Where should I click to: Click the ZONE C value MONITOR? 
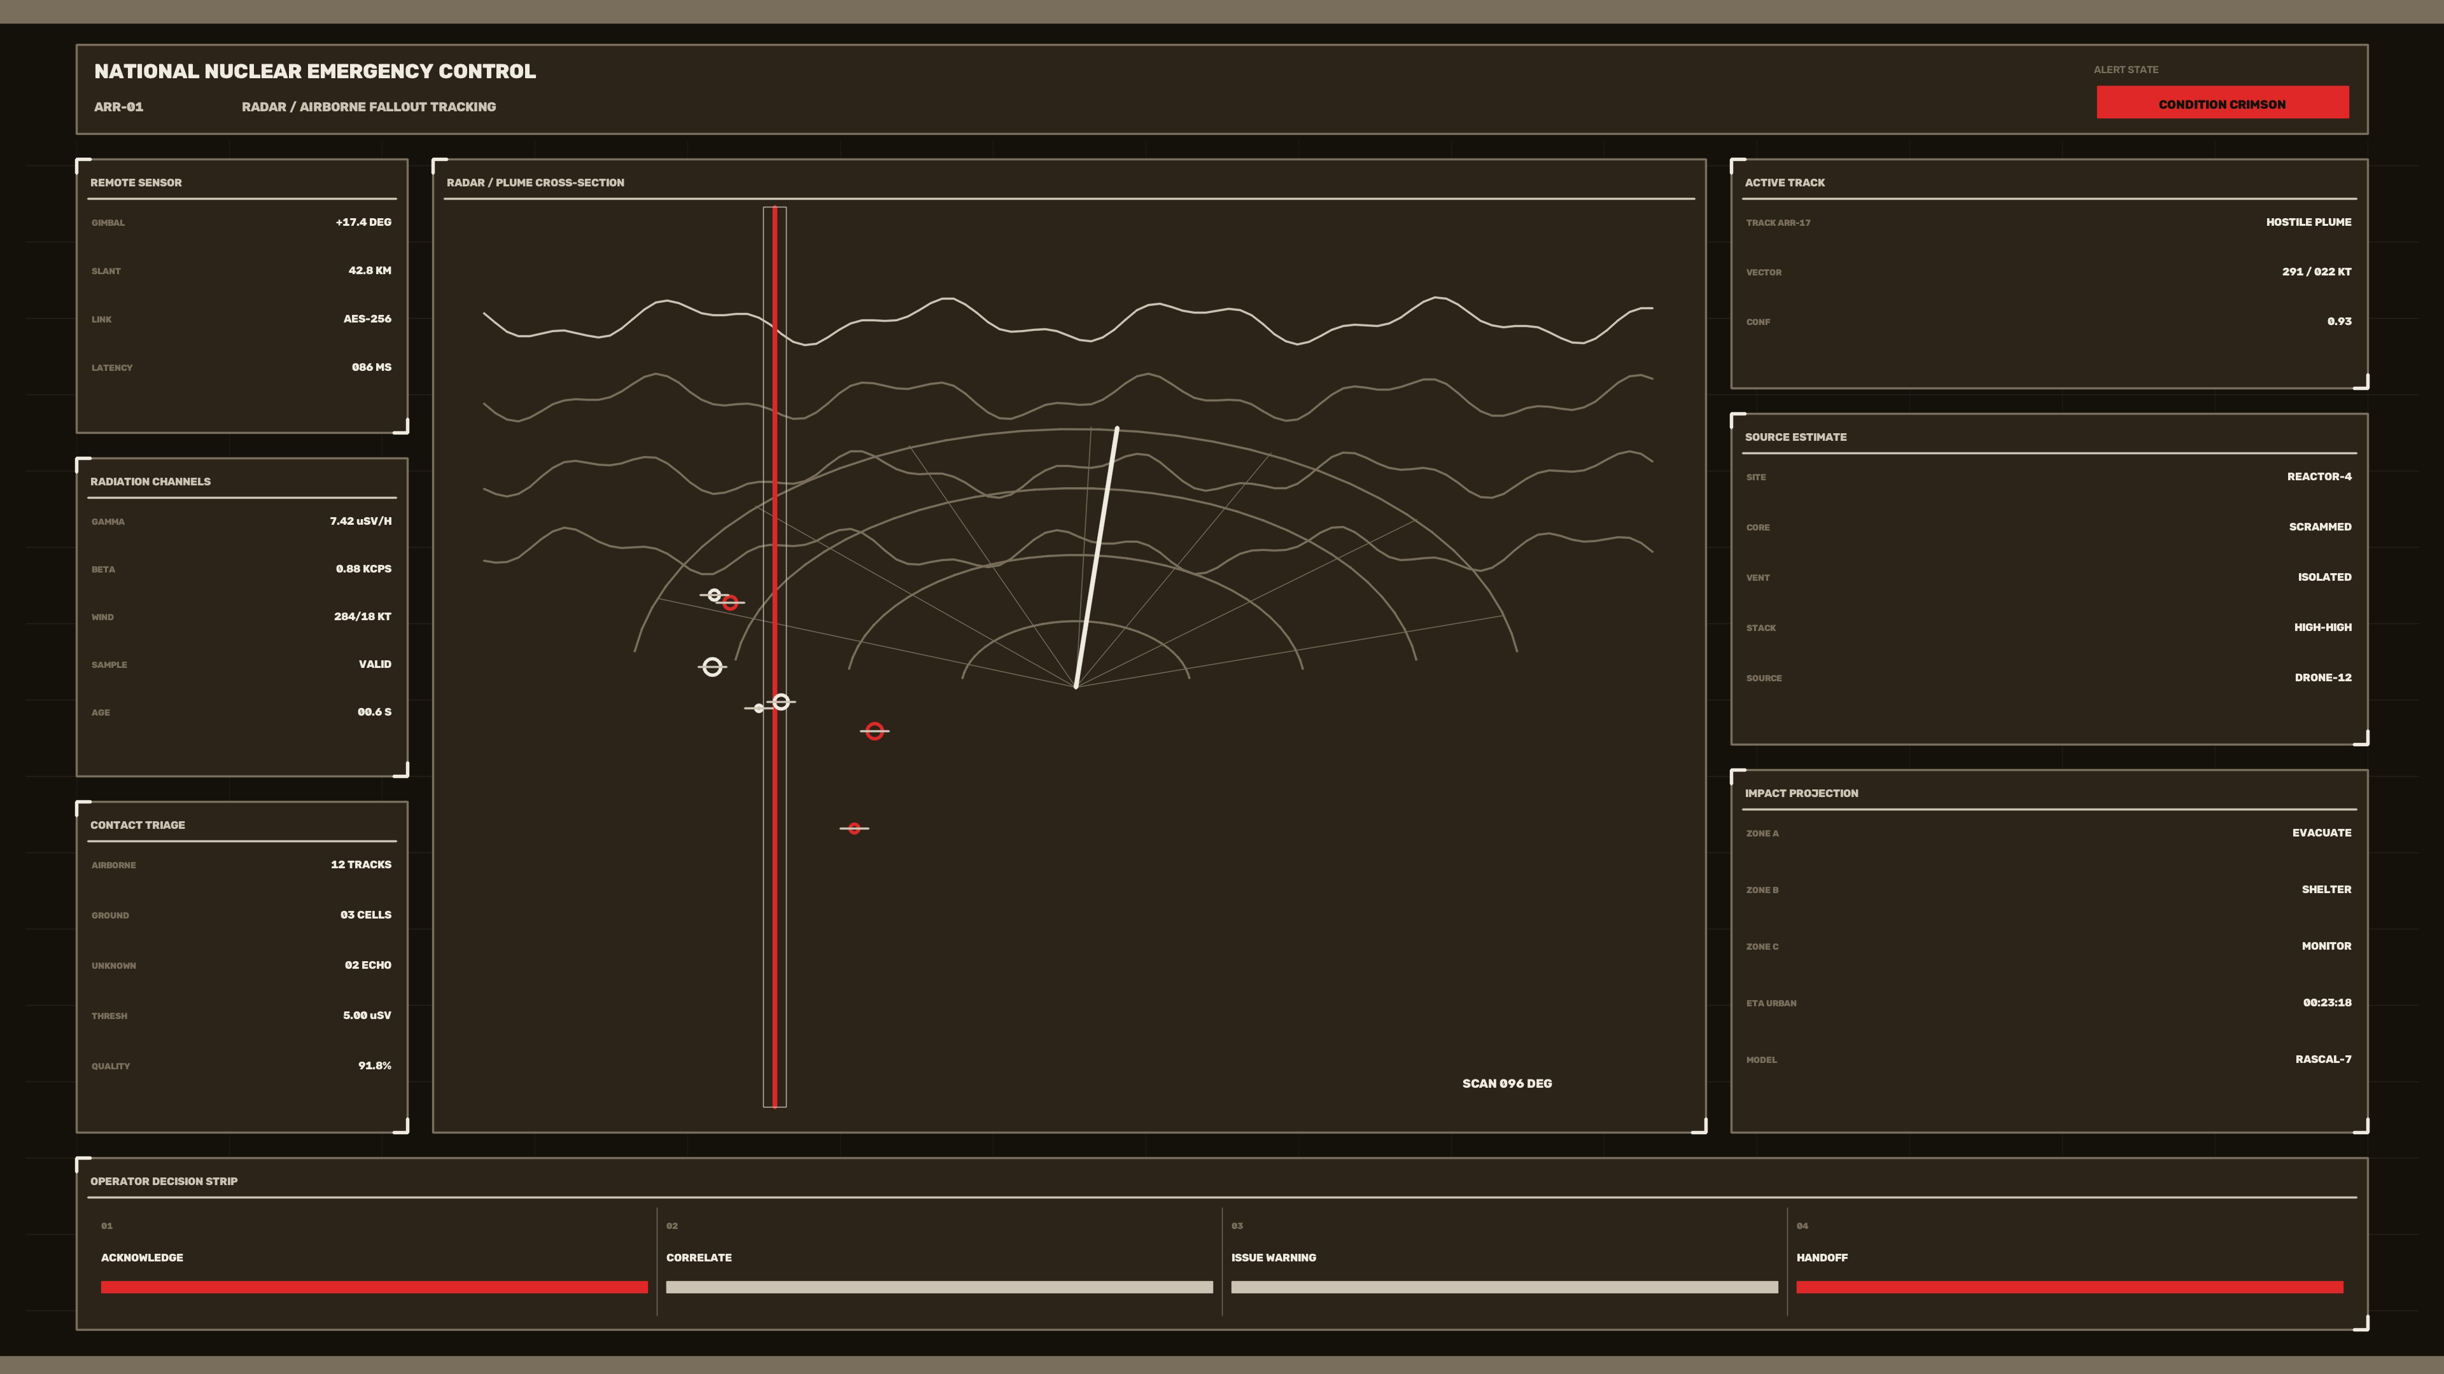coord(2326,947)
